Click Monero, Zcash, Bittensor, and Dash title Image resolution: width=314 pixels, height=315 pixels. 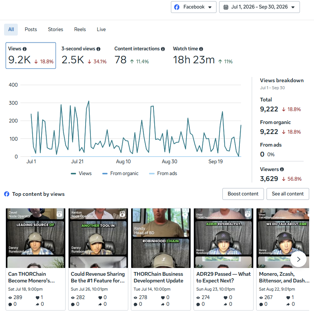[284, 278]
